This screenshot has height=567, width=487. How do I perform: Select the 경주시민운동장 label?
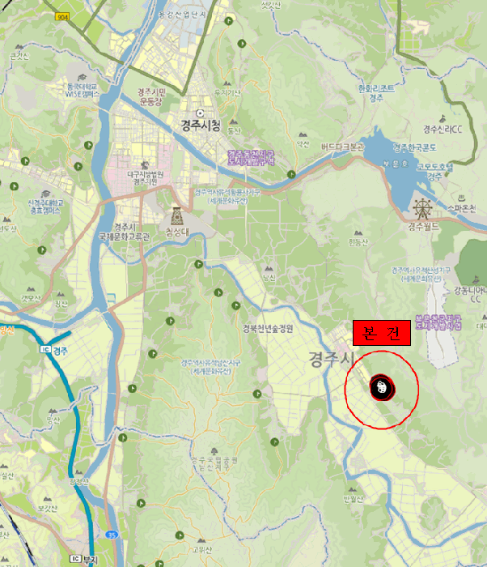click(x=151, y=97)
